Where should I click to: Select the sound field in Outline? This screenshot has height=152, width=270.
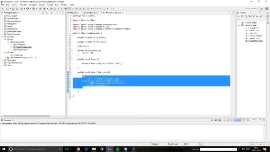252,28
